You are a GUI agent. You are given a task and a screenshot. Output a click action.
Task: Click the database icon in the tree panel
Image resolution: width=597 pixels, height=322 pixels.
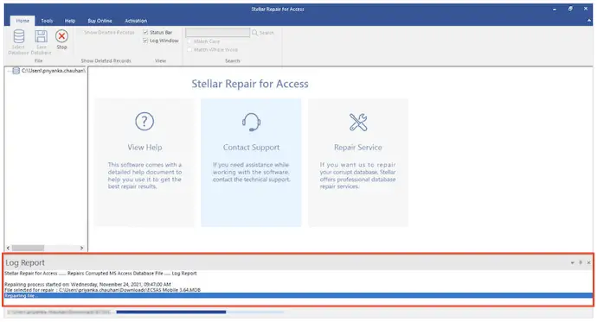(16, 71)
